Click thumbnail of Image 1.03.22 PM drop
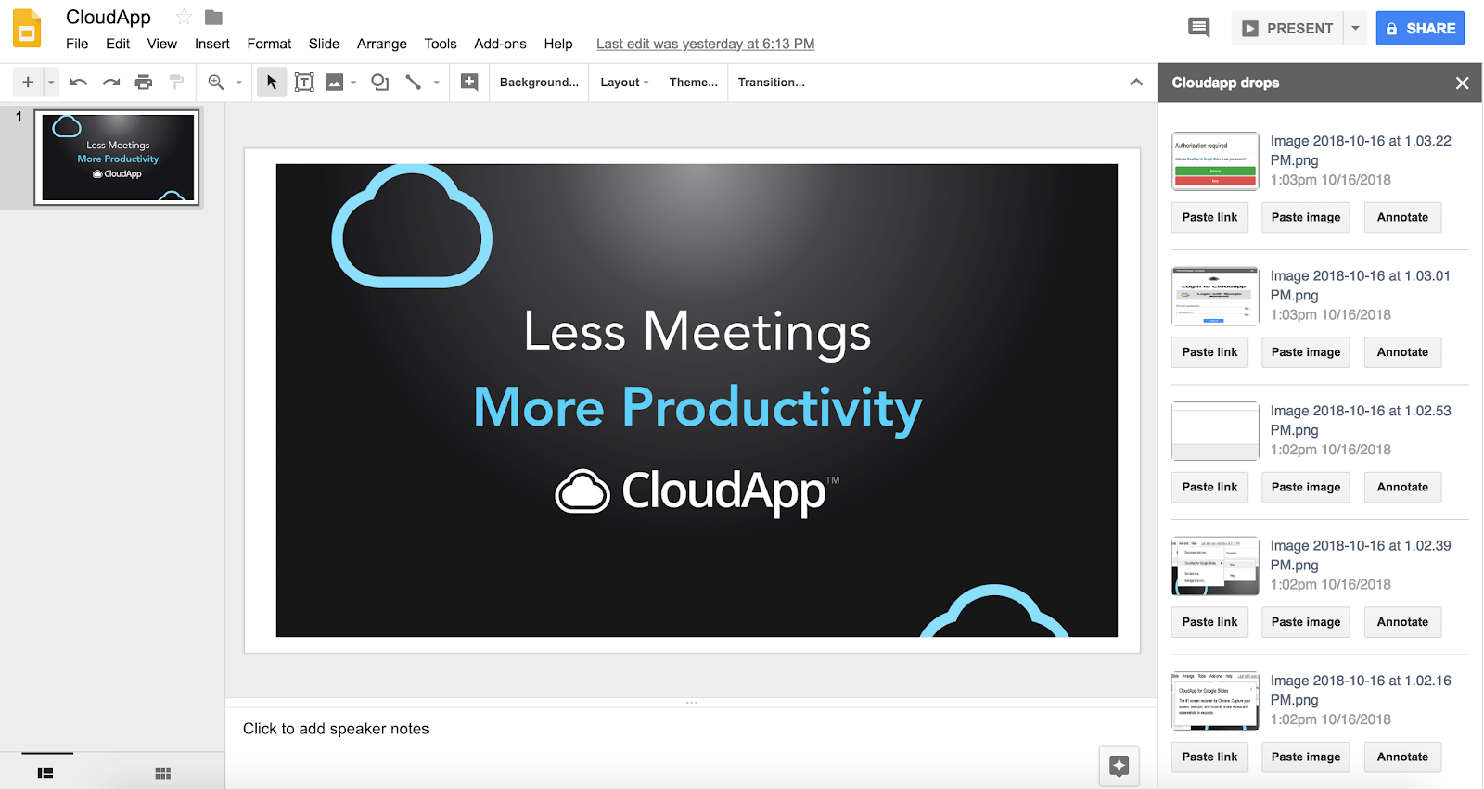 tap(1215, 161)
